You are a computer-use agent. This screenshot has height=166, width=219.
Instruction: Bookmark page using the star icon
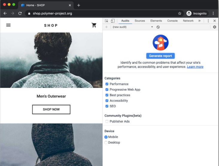coord(180,13)
